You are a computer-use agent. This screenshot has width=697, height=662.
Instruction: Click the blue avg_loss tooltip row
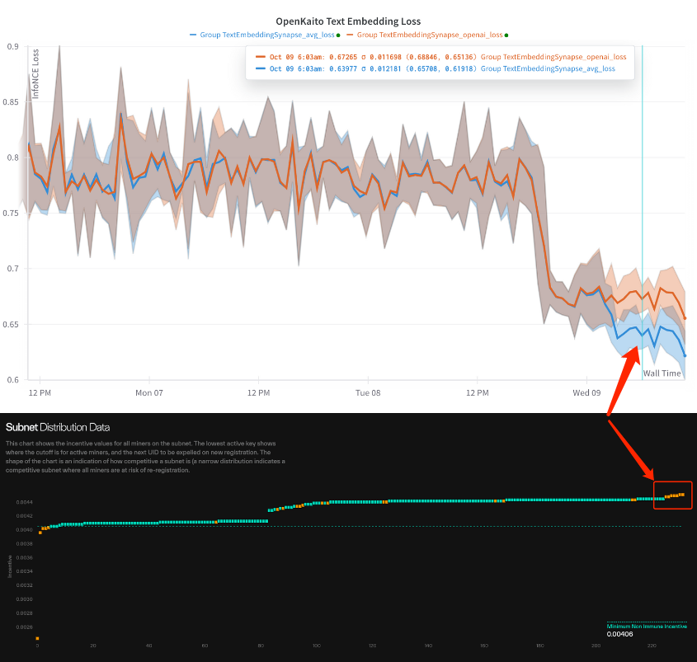[x=436, y=68]
